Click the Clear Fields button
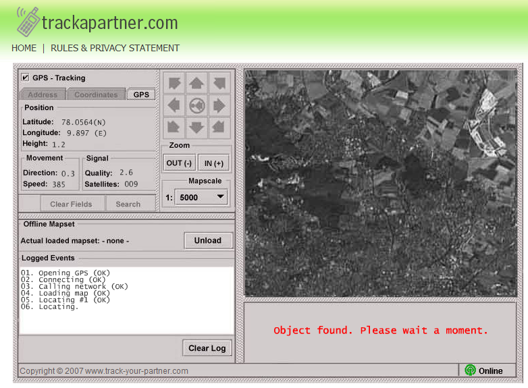 [71, 204]
